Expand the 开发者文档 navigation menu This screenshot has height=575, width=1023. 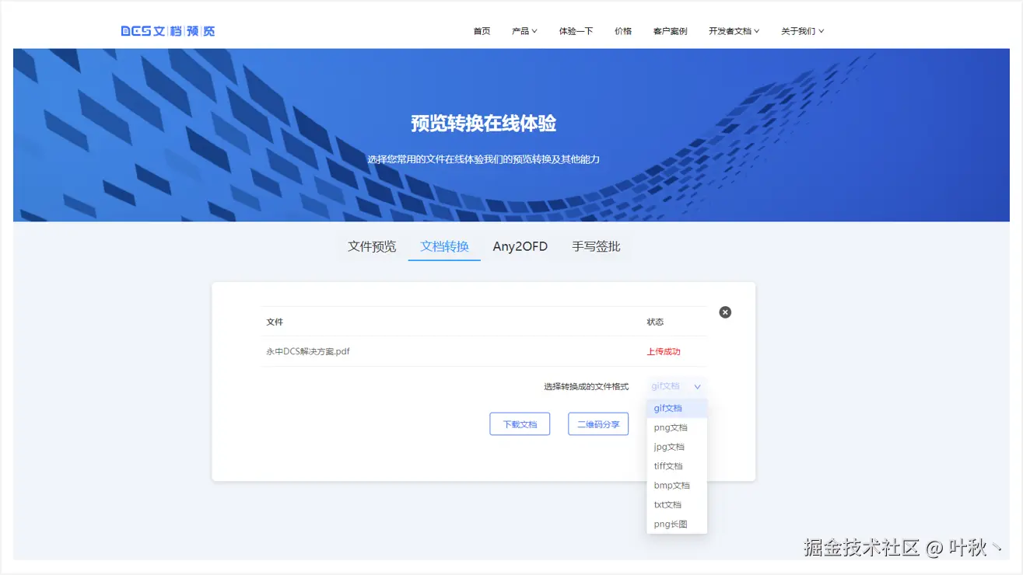click(734, 30)
